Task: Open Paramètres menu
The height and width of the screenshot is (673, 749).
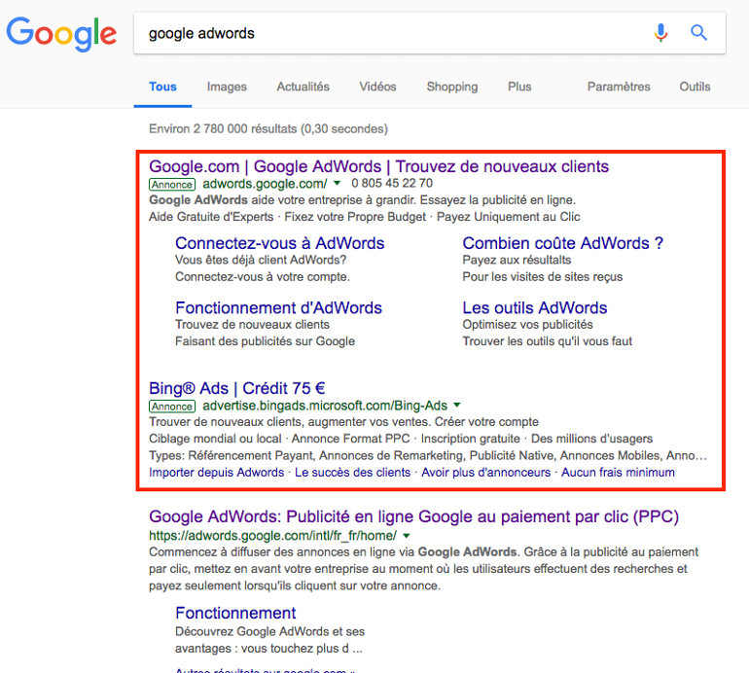Action: (619, 87)
